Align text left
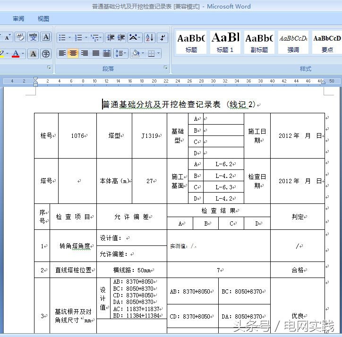The height and width of the screenshot is (337, 342). (62, 53)
